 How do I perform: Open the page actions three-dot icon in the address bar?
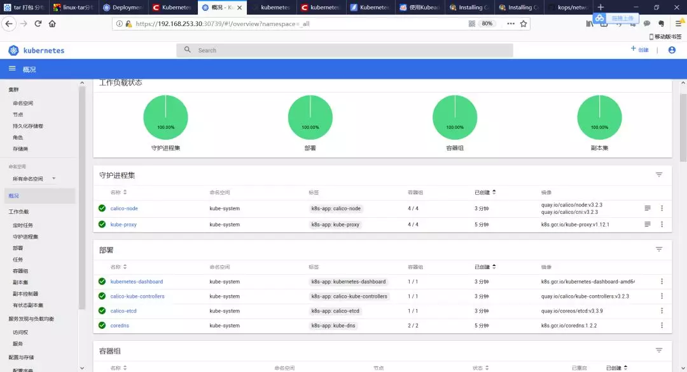[511, 23]
